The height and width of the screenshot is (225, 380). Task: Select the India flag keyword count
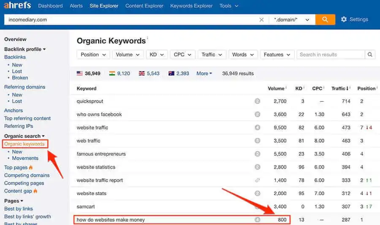click(119, 73)
